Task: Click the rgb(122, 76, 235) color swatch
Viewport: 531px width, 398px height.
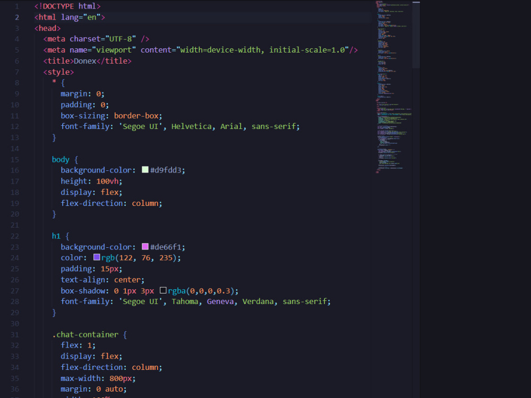Action: (x=97, y=257)
